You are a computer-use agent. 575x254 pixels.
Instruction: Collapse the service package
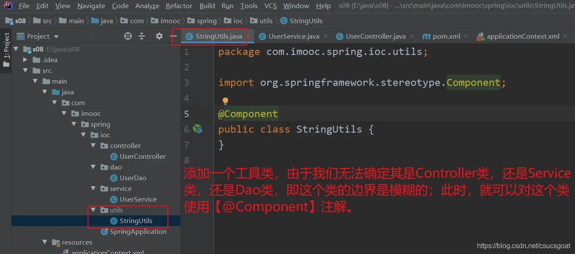click(x=93, y=188)
